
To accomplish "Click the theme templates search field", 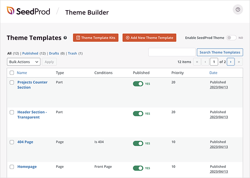I will (172, 52).
